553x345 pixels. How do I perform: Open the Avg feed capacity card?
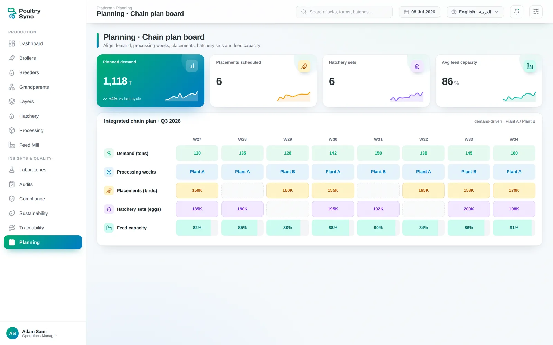[x=489, y=80]
